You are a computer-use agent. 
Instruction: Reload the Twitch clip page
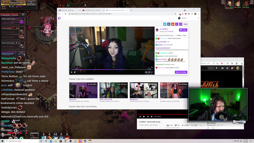click(x=65, y=14)
